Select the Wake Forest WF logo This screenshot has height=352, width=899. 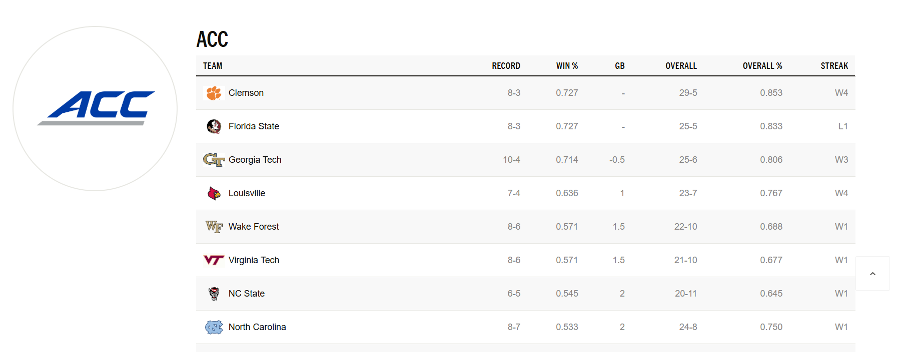[214, 226]
